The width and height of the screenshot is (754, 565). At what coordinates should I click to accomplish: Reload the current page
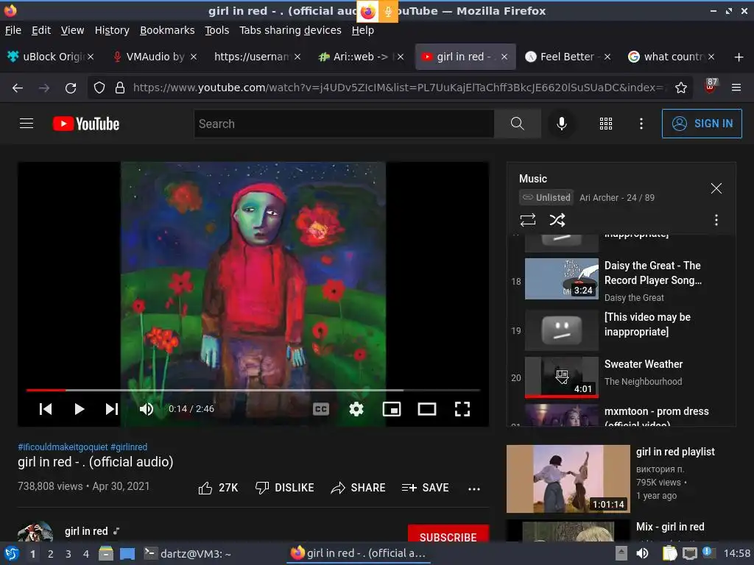pos(71,88)
